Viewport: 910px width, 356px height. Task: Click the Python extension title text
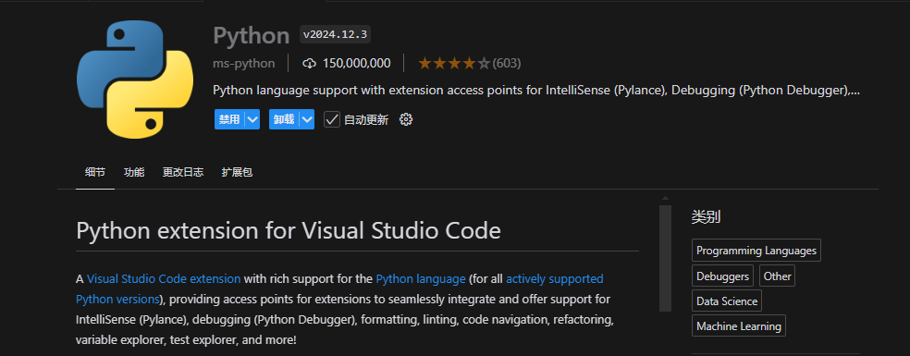pyautogui.click(x=251, y=35)
